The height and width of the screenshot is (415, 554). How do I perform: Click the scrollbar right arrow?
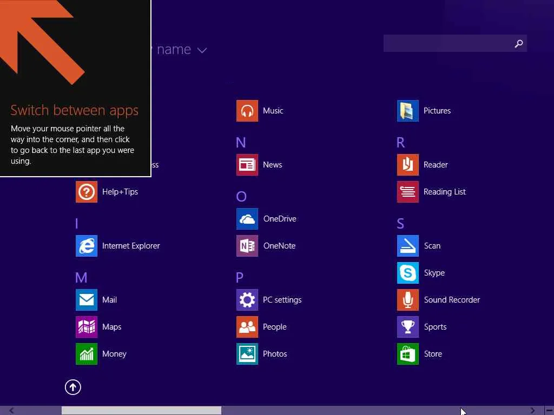click(x=533, y=411)
